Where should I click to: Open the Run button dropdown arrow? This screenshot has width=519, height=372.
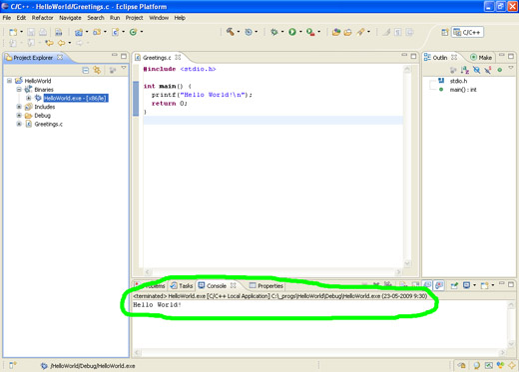300,32
